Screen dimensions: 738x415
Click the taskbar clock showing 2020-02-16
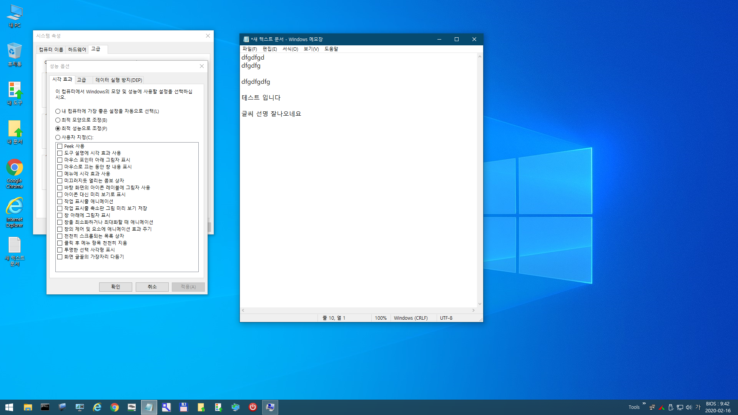[718, 407]
